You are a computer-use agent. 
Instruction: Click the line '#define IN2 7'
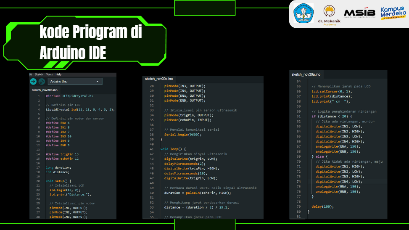pyautogui.click(x=58, y=132)
